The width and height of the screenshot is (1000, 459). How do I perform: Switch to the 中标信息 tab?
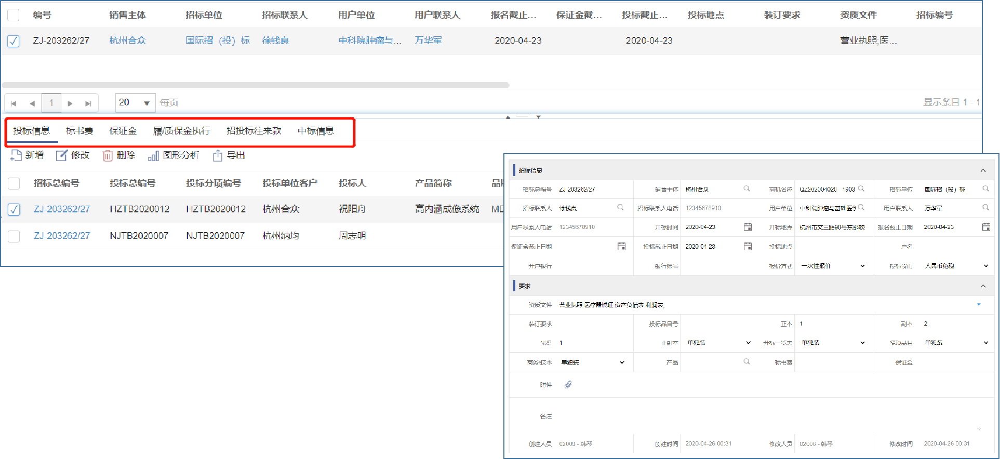click(x=315, y=131)
